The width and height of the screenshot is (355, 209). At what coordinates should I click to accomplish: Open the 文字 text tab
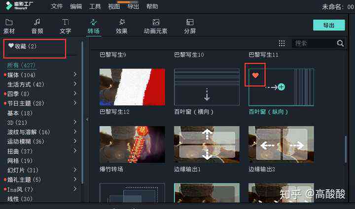[x=65, y=27]
